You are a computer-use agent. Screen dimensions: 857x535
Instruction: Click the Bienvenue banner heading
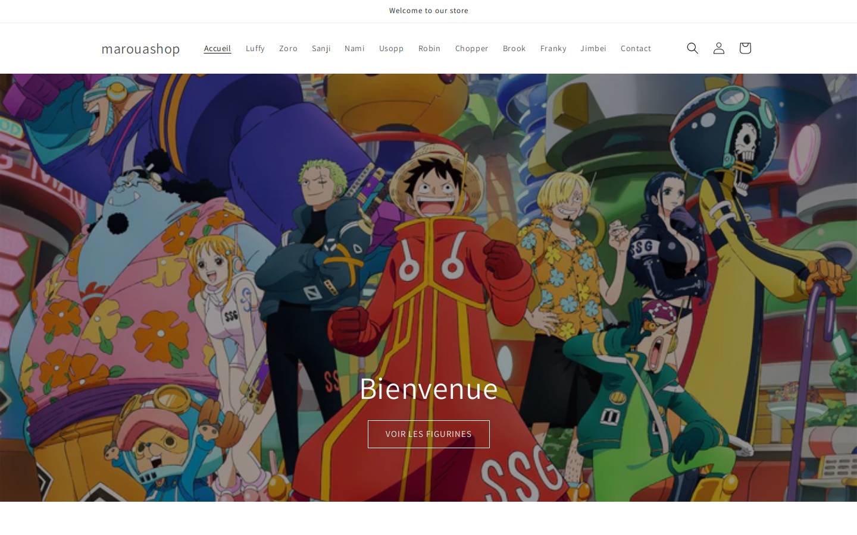click(428, 388)
